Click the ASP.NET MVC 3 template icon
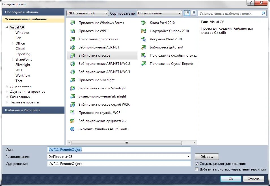 pos(72,72)
